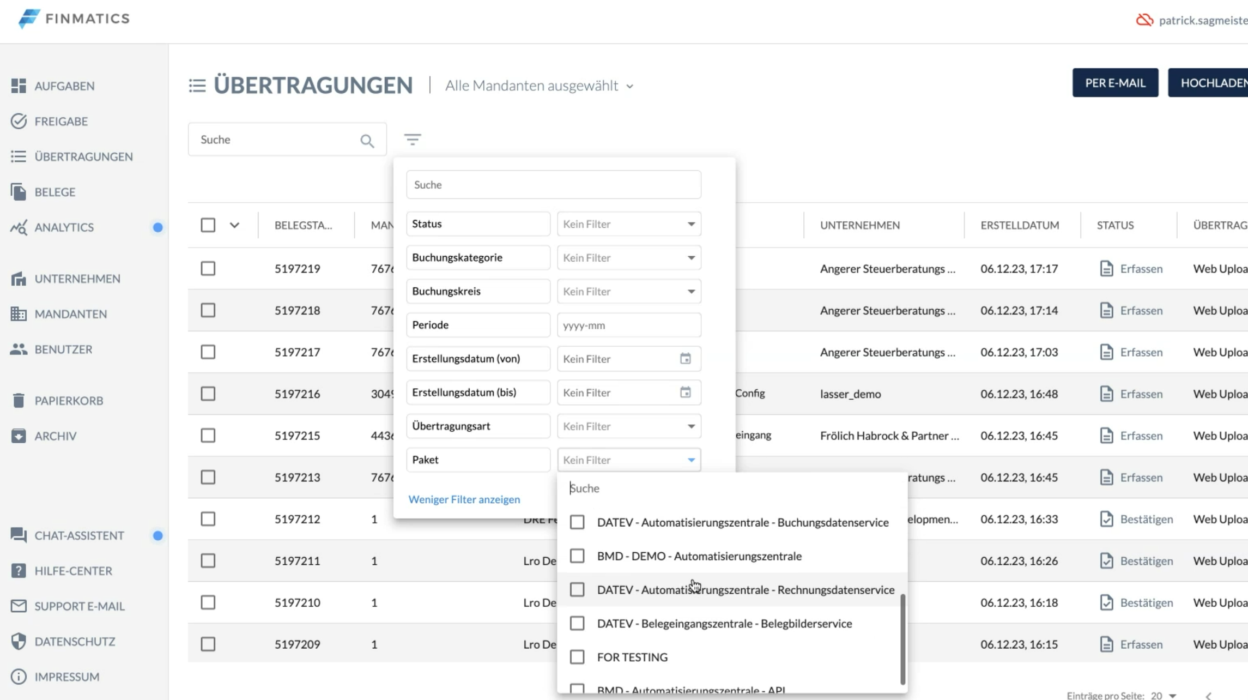
Task: Open the Buchungskreis filter dropdown
Action: [x=629, y=292]
